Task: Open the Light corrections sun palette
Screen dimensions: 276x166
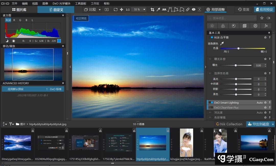Action: tap(212, 26)
